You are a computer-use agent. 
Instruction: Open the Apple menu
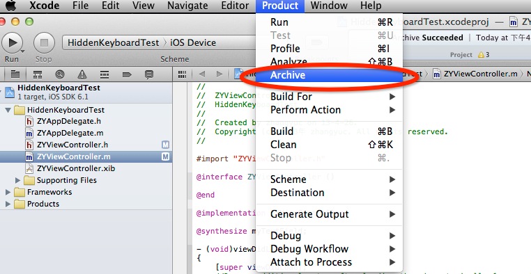(x=11, y=6)
